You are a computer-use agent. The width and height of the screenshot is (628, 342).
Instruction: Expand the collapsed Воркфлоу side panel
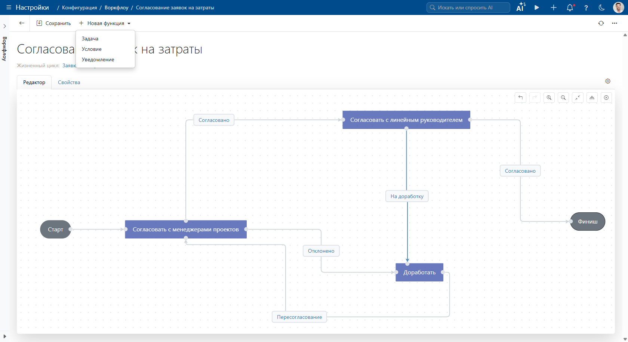tap(4, 26)
